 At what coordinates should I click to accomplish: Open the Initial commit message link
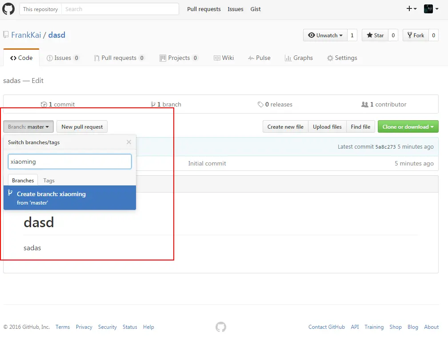click(207, 163)
